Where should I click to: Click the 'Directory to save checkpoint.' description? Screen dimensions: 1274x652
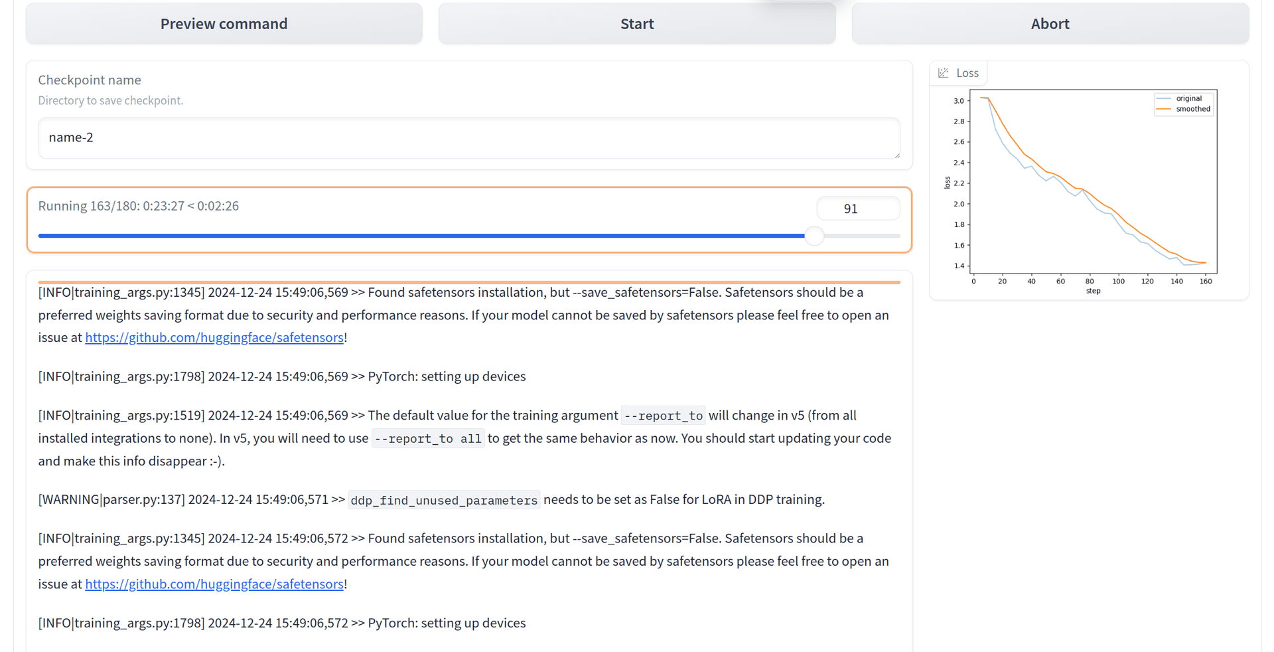pyautogui.click(x=111, y=100)
